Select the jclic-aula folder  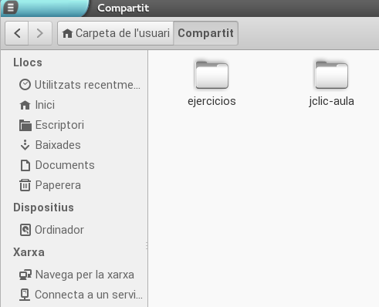(331, 84)
